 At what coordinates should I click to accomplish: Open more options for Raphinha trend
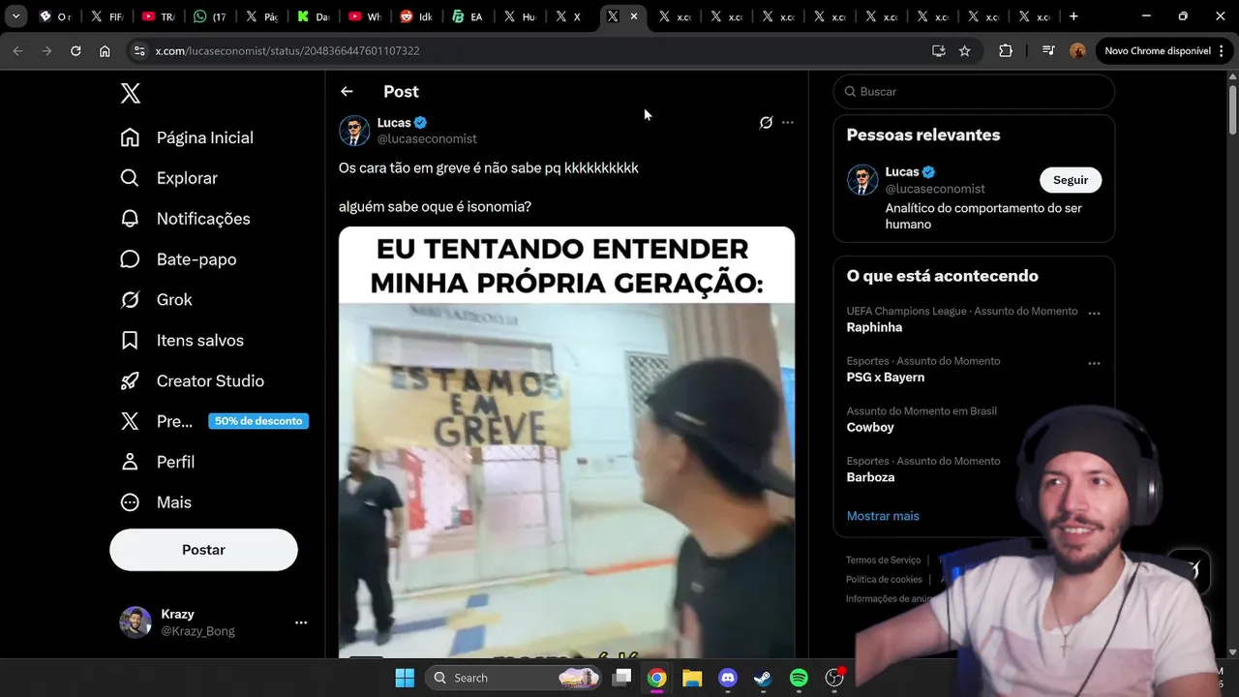(1094, 314)
